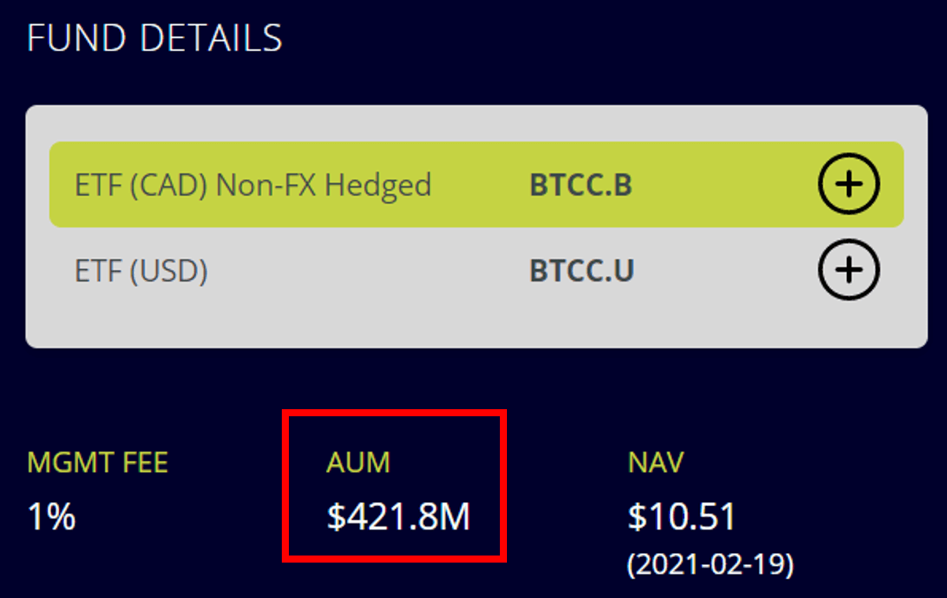Select the ETF (CAD) Non-FX Hedged label

click(253, 186)
